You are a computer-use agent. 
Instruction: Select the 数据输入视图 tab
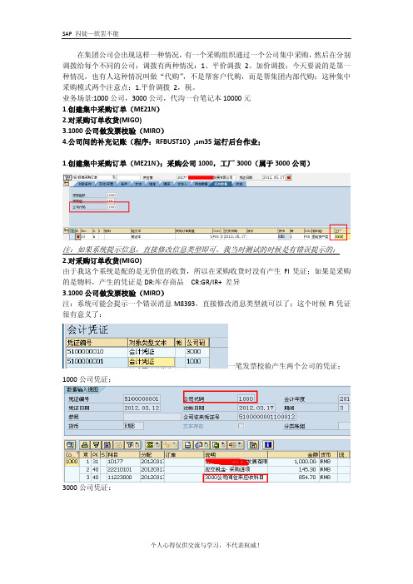tap(82, 389)
